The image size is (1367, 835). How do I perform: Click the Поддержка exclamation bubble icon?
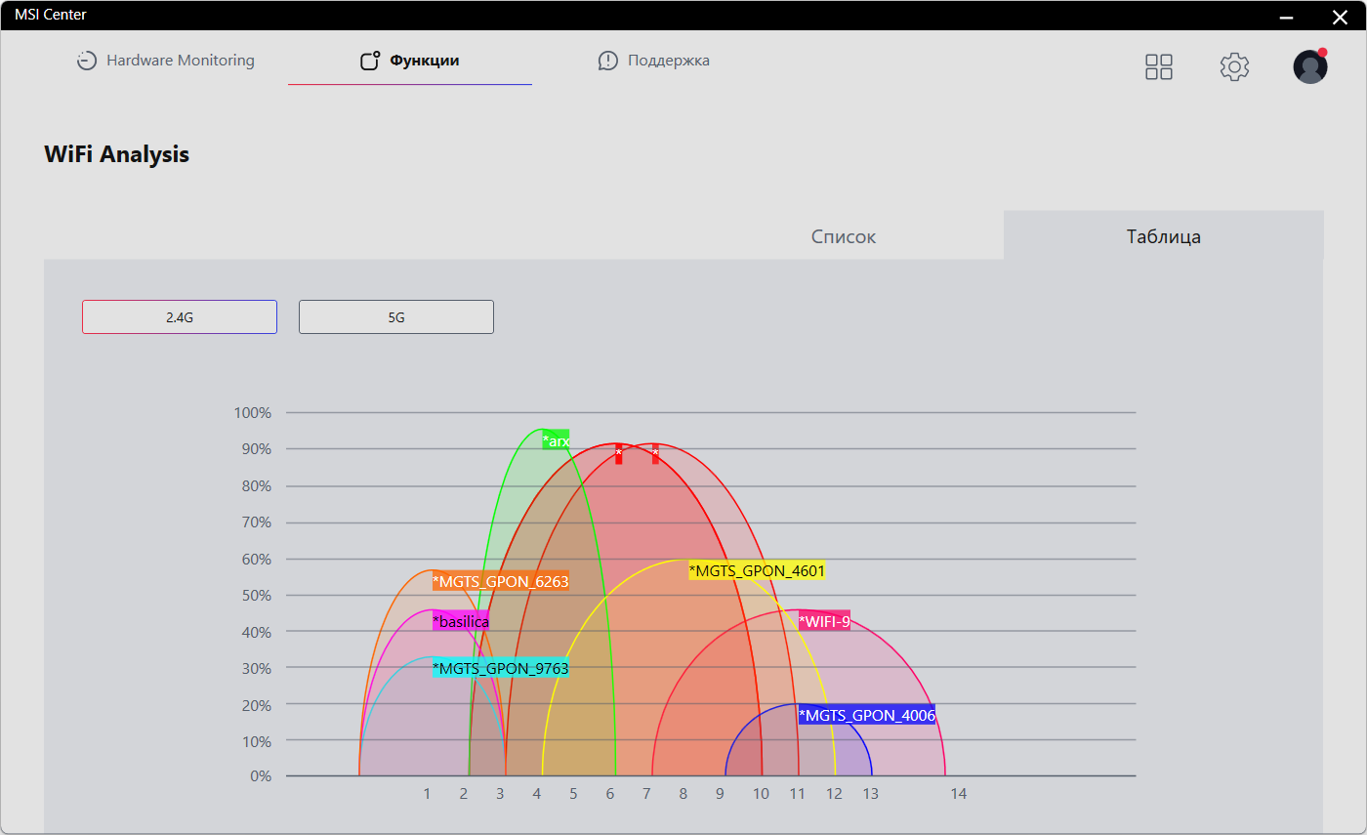point(608,61)
